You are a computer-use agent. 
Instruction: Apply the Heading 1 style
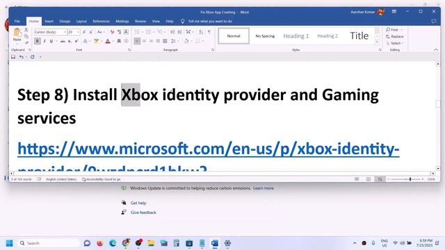(x=296, y=36)
